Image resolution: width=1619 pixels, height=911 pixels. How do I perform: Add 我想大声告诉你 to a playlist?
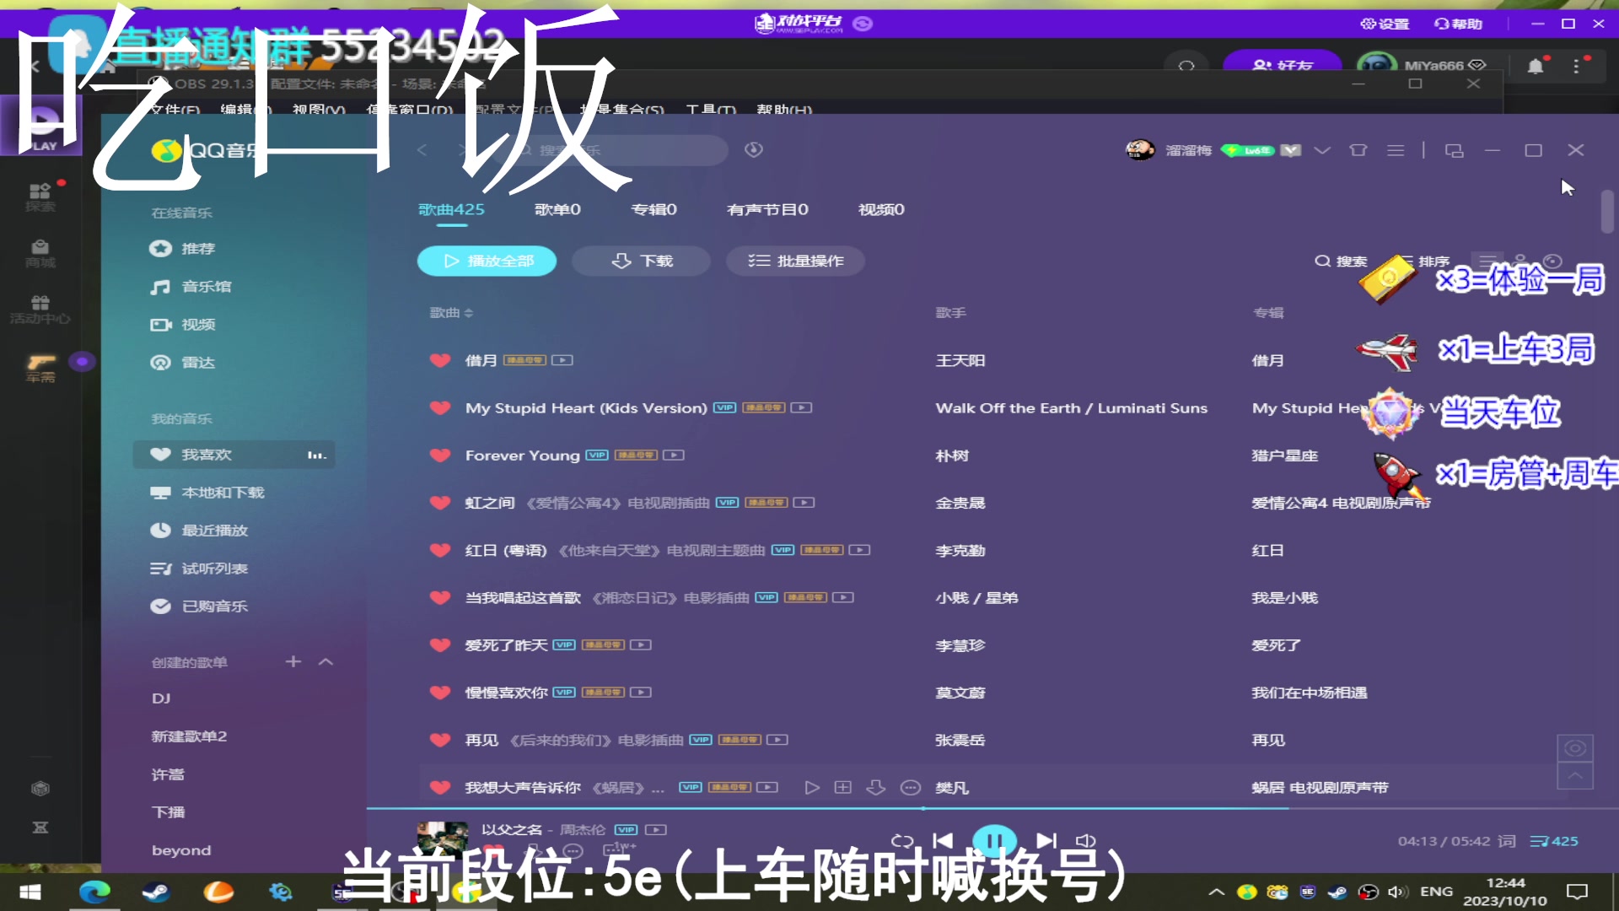842,787
